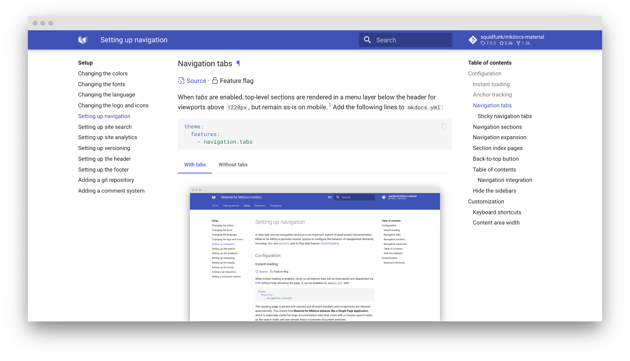Open Changing the logo and icons page
Screen dimensions: 630x361
coord(113,105)
